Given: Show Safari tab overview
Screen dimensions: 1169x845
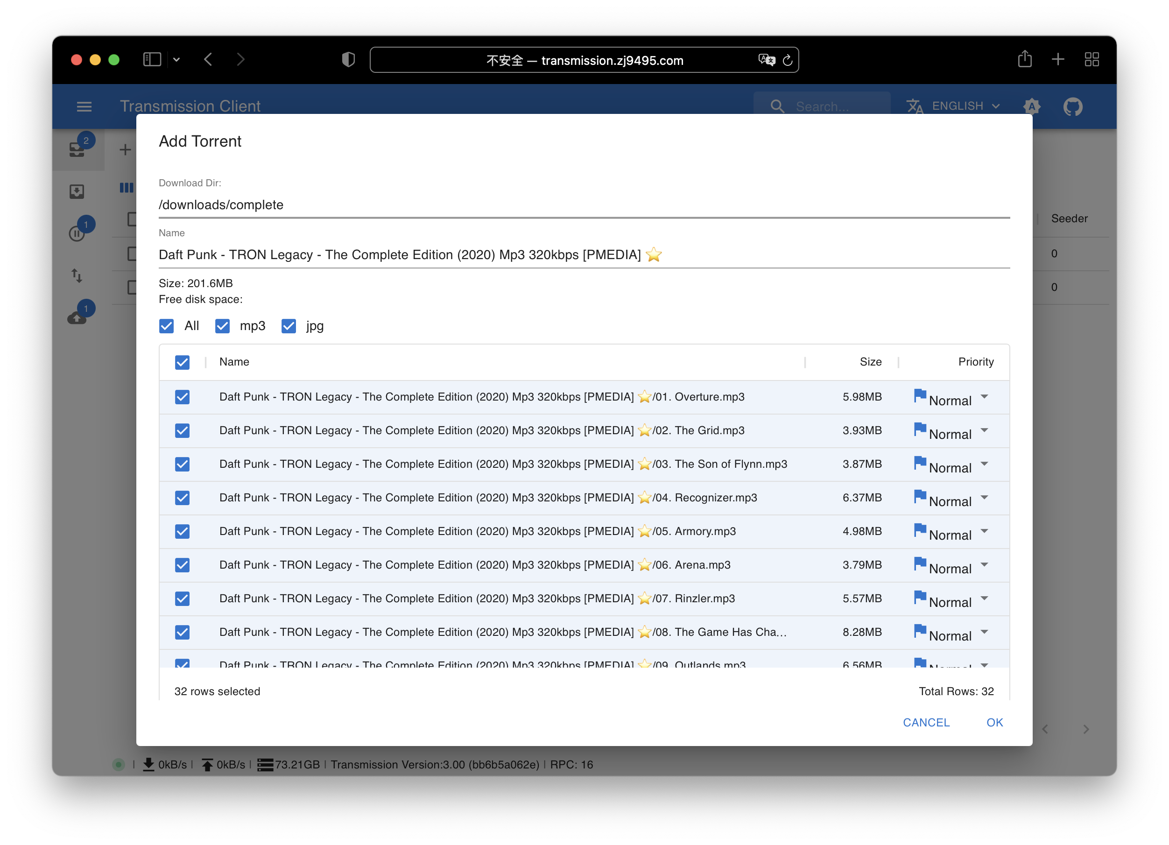Looking at the screenshot, I should click(x=1092, y=59).
